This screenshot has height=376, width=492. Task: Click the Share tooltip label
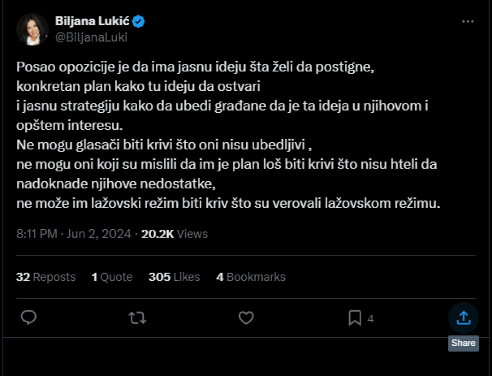pyautogui.click(x=463, y=343)
